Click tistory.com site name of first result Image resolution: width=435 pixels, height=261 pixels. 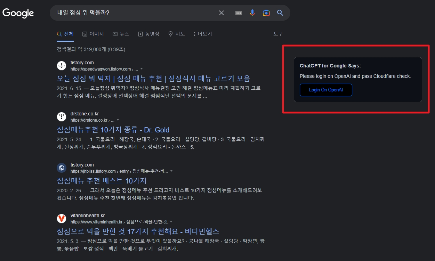82,63
